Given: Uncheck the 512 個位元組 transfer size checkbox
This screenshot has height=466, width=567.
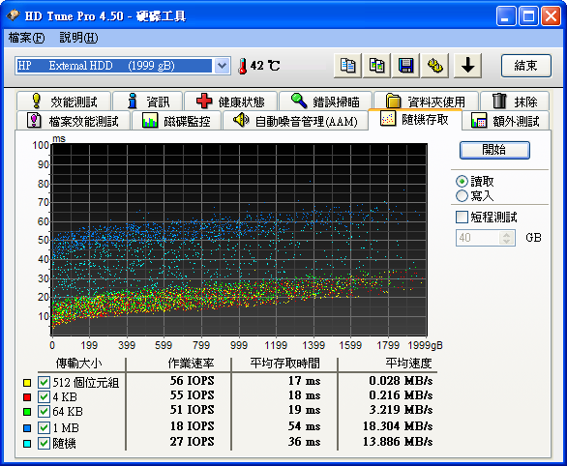Looking at the screenshot, I should 44,382.
